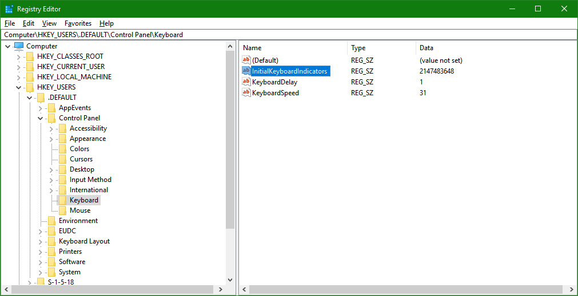Click the EUDC folder icon

pos(52,231)
